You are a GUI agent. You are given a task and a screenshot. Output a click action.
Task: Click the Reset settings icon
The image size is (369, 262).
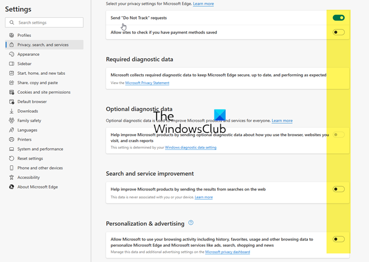(x=11, y=158)
